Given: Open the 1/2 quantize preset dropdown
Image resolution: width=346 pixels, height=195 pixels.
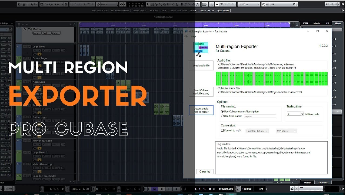Looking at the screenshot, I should coord(283,4).
